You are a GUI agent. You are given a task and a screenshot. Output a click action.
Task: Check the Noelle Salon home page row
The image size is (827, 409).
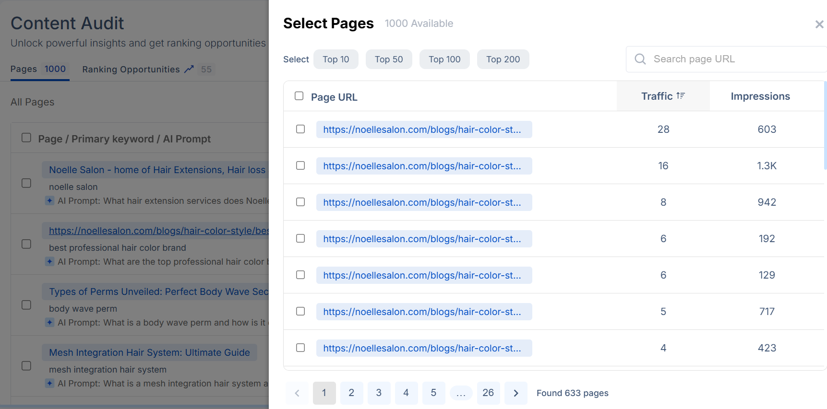coord(26,183)
